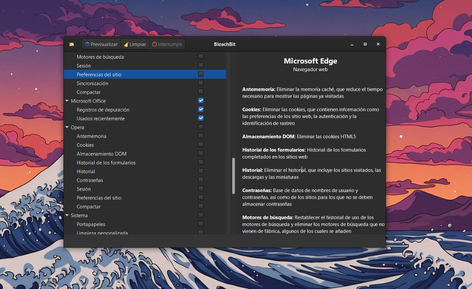Screen dimensions: 472x289
Task: Check Opera's Almacenamiento DOM checkbox
Action: coord(201,154)
